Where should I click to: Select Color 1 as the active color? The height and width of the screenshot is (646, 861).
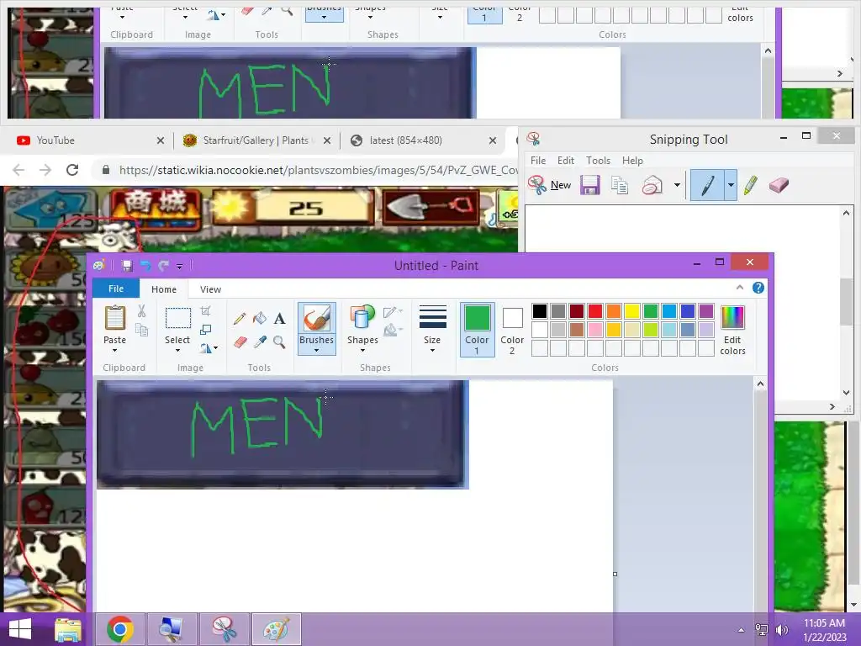(477, 329)
